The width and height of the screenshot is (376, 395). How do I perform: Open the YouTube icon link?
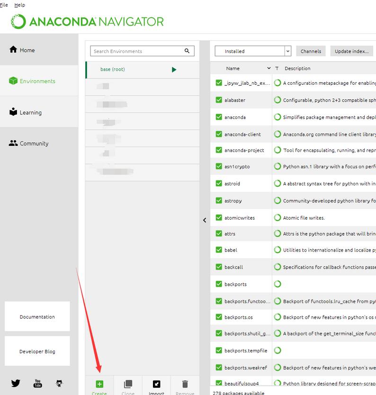37,383
